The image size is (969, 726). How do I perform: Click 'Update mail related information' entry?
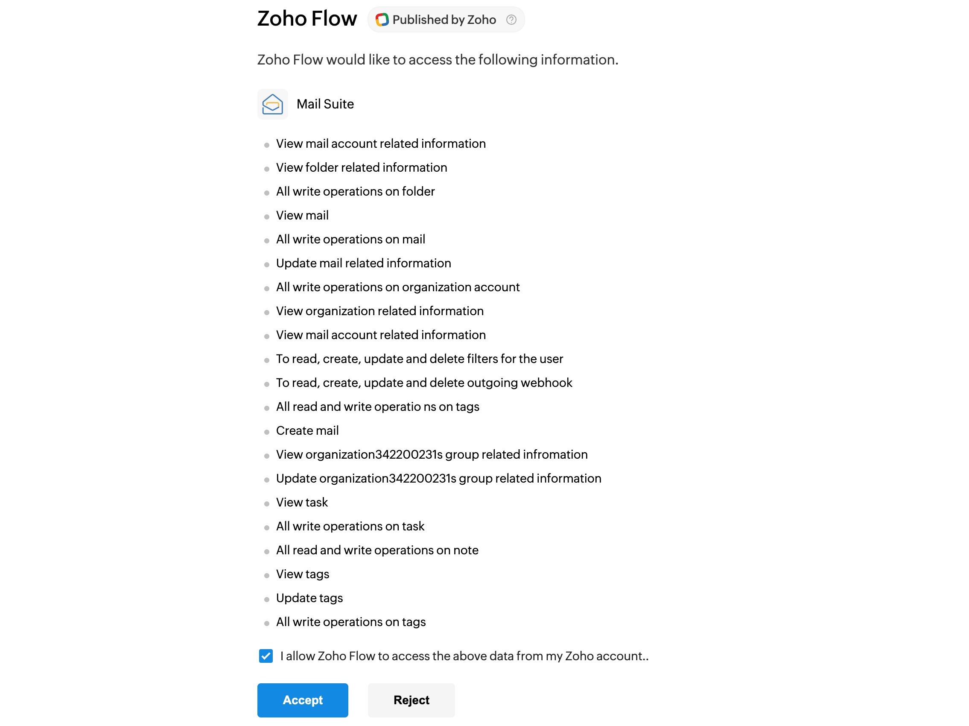[x=363, y=263]
